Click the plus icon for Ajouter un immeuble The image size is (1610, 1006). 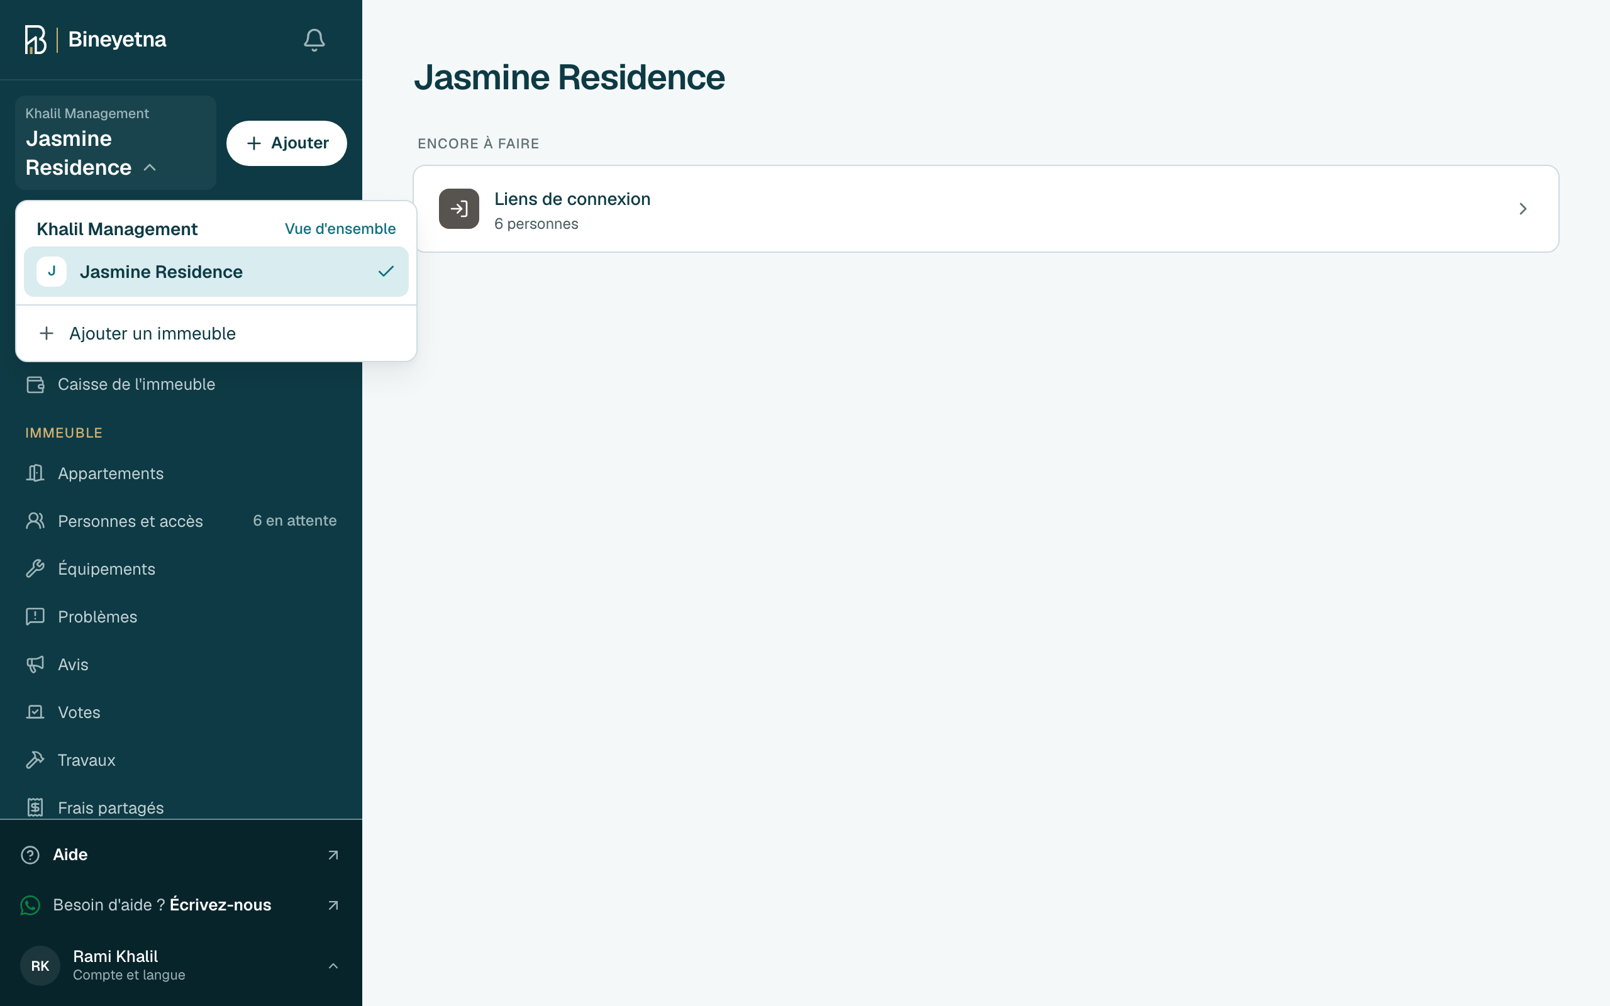(47, 333)
